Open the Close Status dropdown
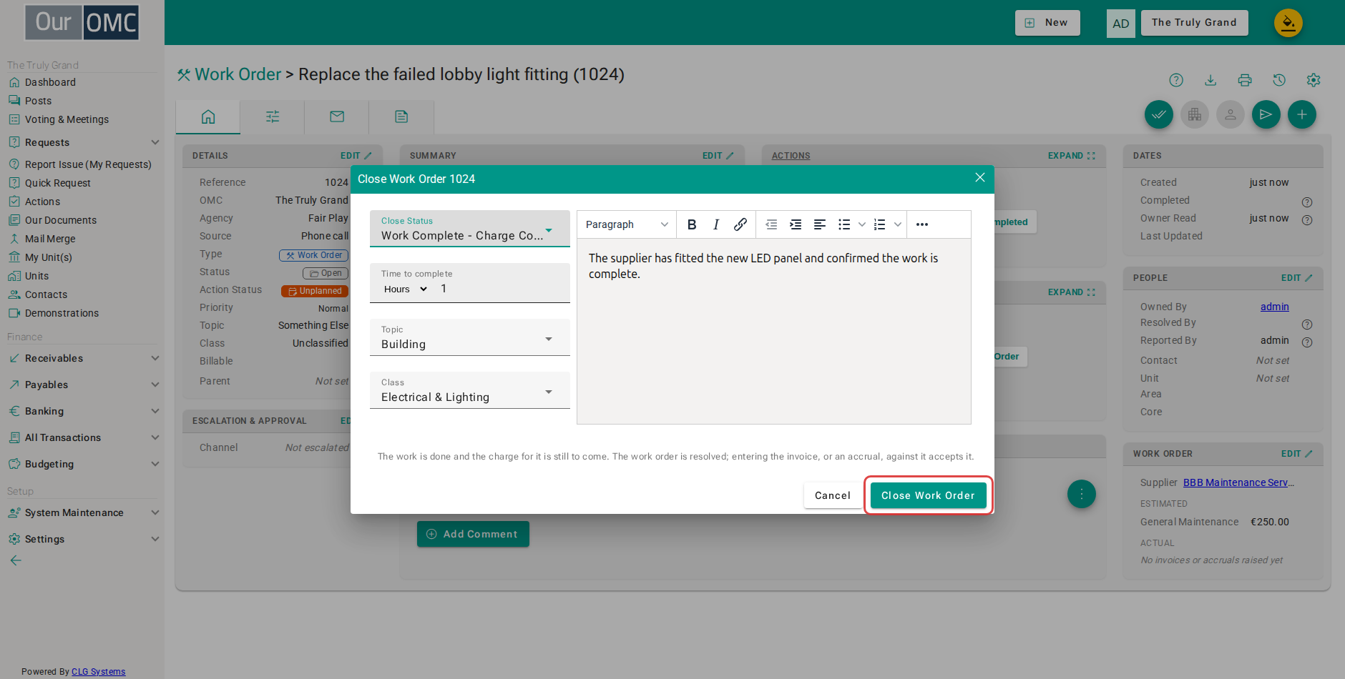This screenshot has height=679, width=1345. (x=470, y=229)
